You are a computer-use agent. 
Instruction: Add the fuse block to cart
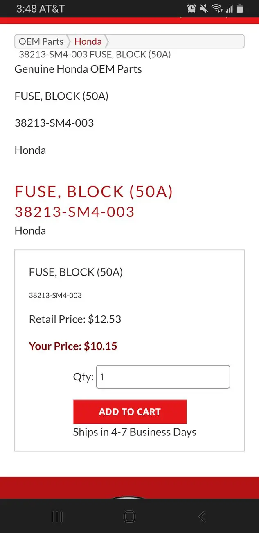coord(130,412)
